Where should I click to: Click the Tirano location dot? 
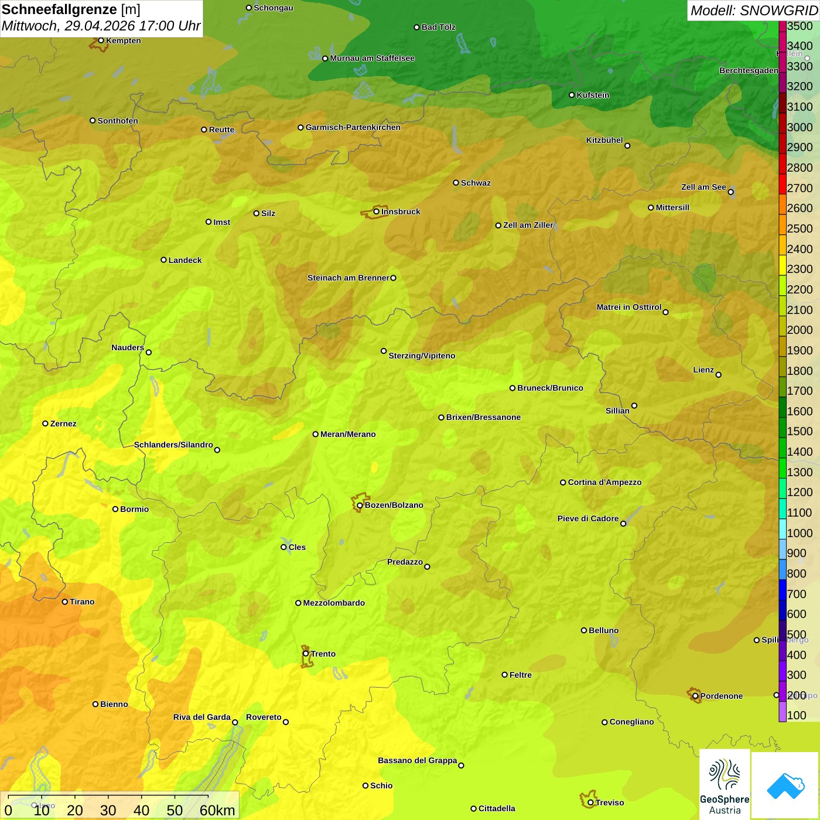[65, 602]
